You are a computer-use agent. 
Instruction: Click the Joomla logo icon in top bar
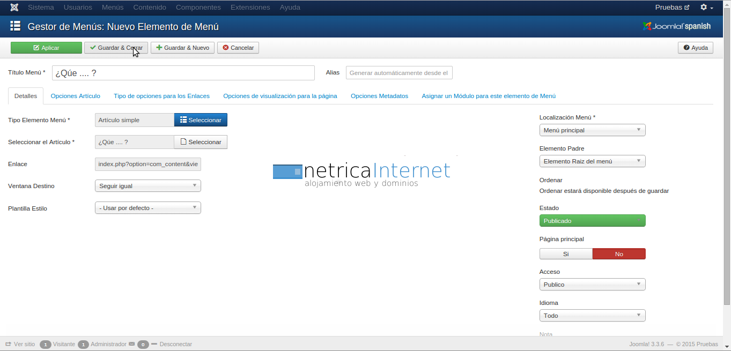(14, 8)
